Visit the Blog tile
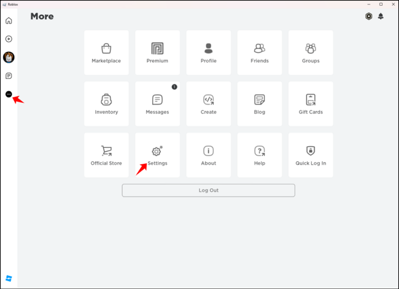Screen dimensions: 399x289 [259, 104]
